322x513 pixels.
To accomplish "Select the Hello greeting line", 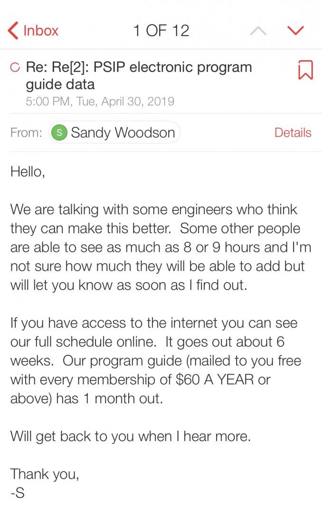I will pyautogui.click(x=28, y=172).
